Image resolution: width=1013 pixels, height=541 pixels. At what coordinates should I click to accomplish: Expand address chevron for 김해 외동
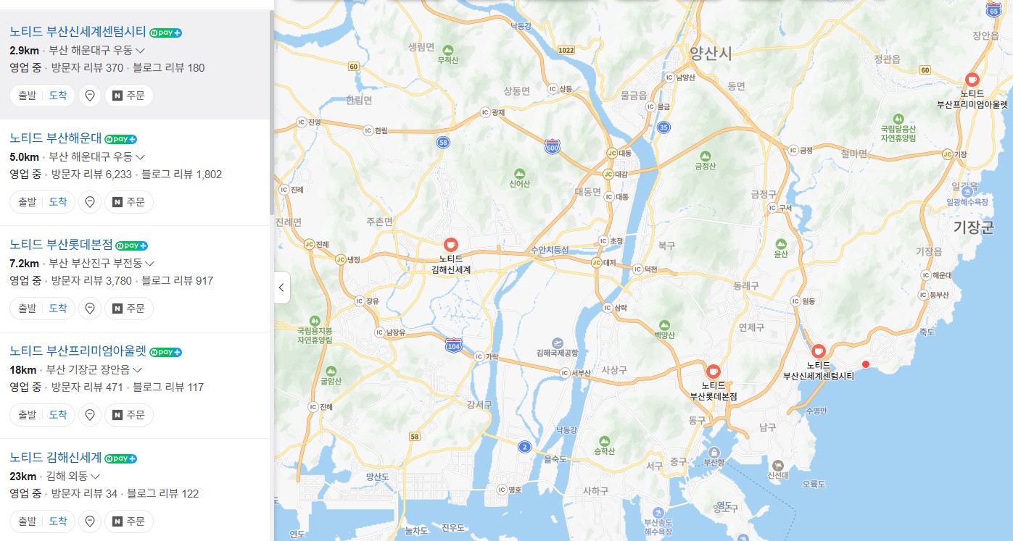tap(95, 477)
